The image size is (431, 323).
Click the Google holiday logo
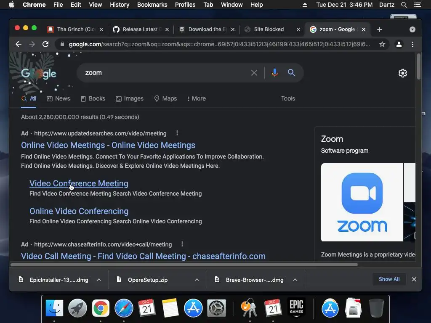[38, 73]
